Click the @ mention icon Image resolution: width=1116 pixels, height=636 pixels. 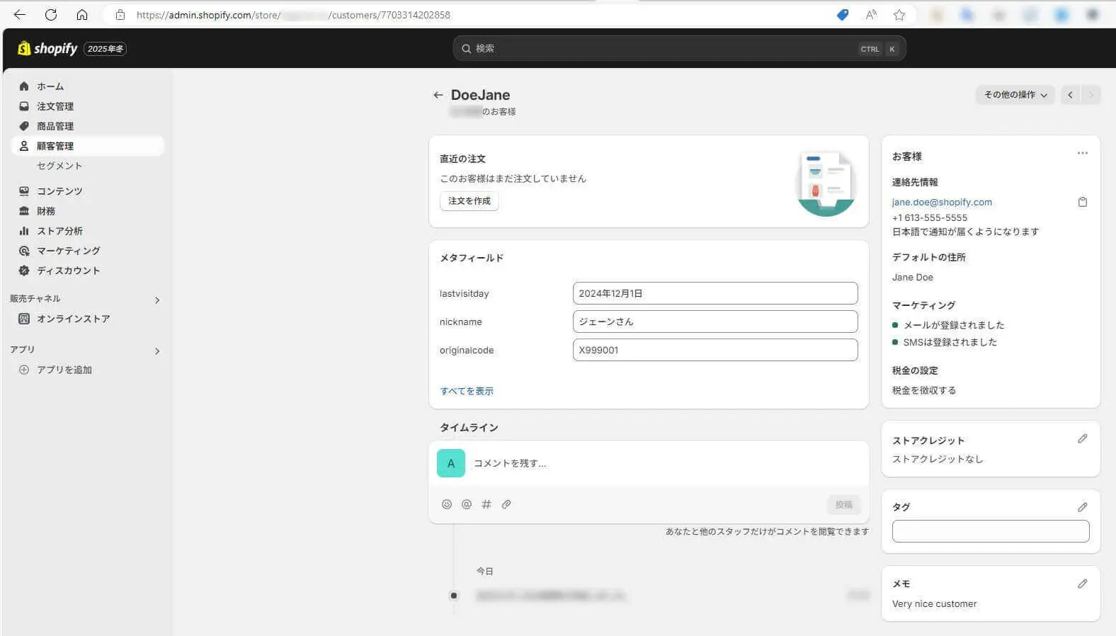coord(467,504)
